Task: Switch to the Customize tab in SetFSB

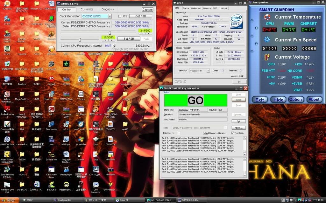Action: (x=87, y=9)
